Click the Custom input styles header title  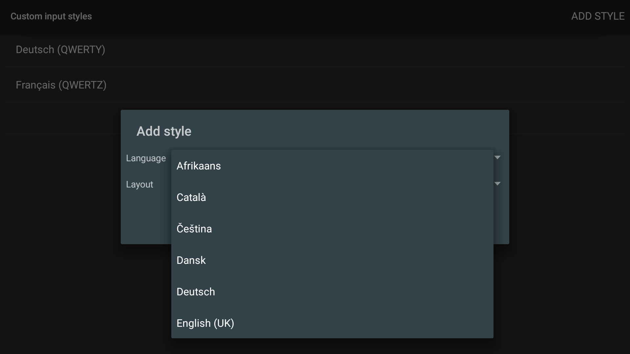[51, 16]
